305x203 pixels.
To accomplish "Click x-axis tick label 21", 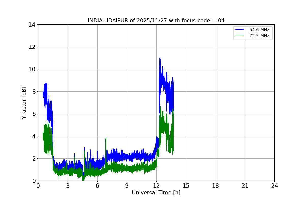I will (x=245, y=185).
